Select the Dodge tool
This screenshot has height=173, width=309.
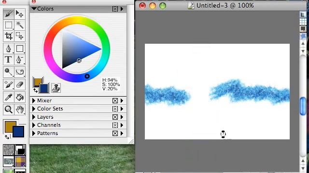coord(9,72)
